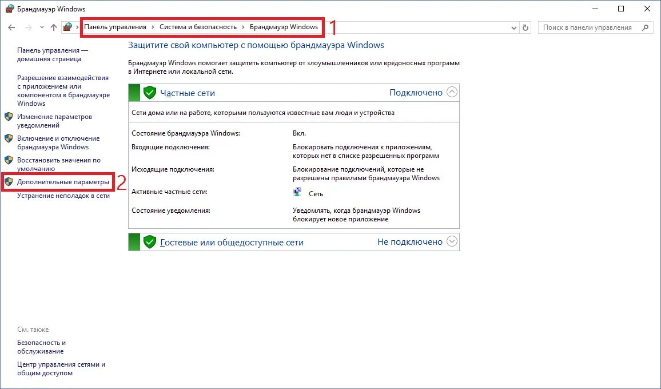Expand chevron after 'Панель управления' breadcrumb
This screenshot has width=661, height=389.
tap(153, 27)
